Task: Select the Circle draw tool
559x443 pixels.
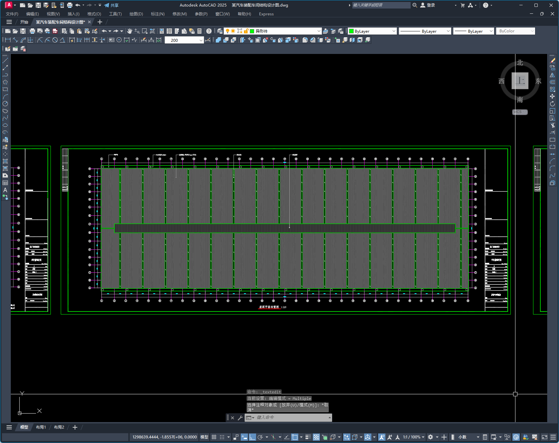Action: click(5, 104)
